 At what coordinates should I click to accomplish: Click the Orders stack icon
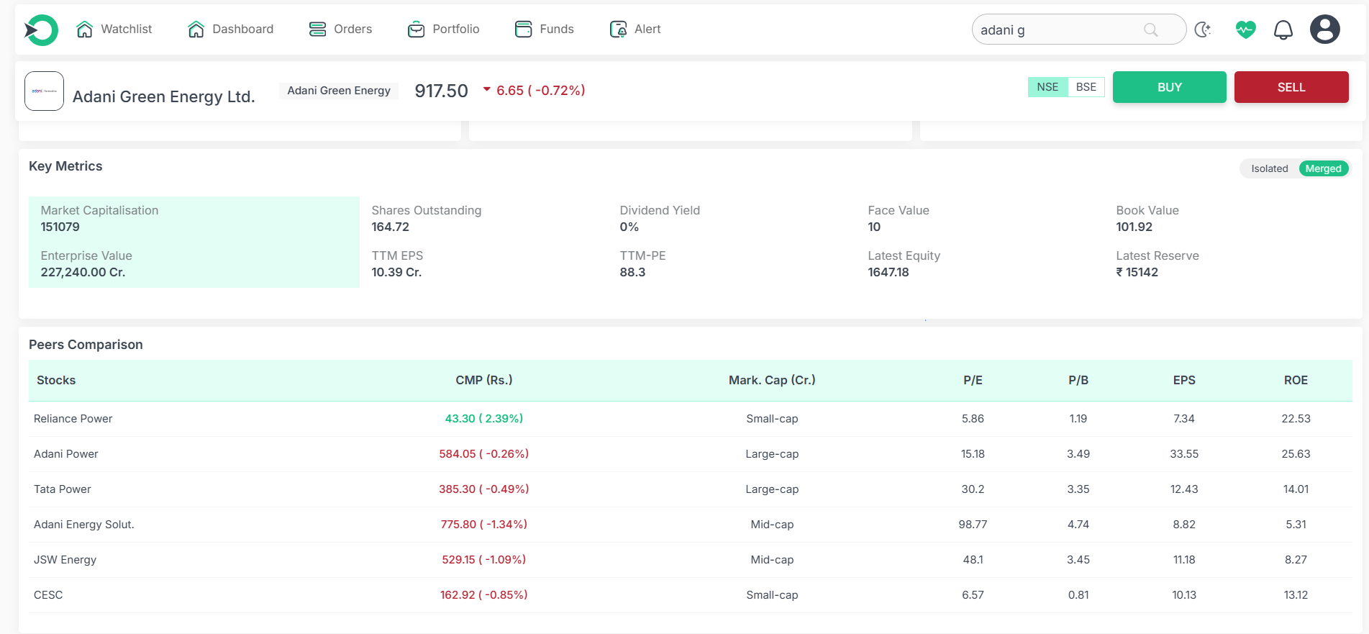(x=317, y=30)
